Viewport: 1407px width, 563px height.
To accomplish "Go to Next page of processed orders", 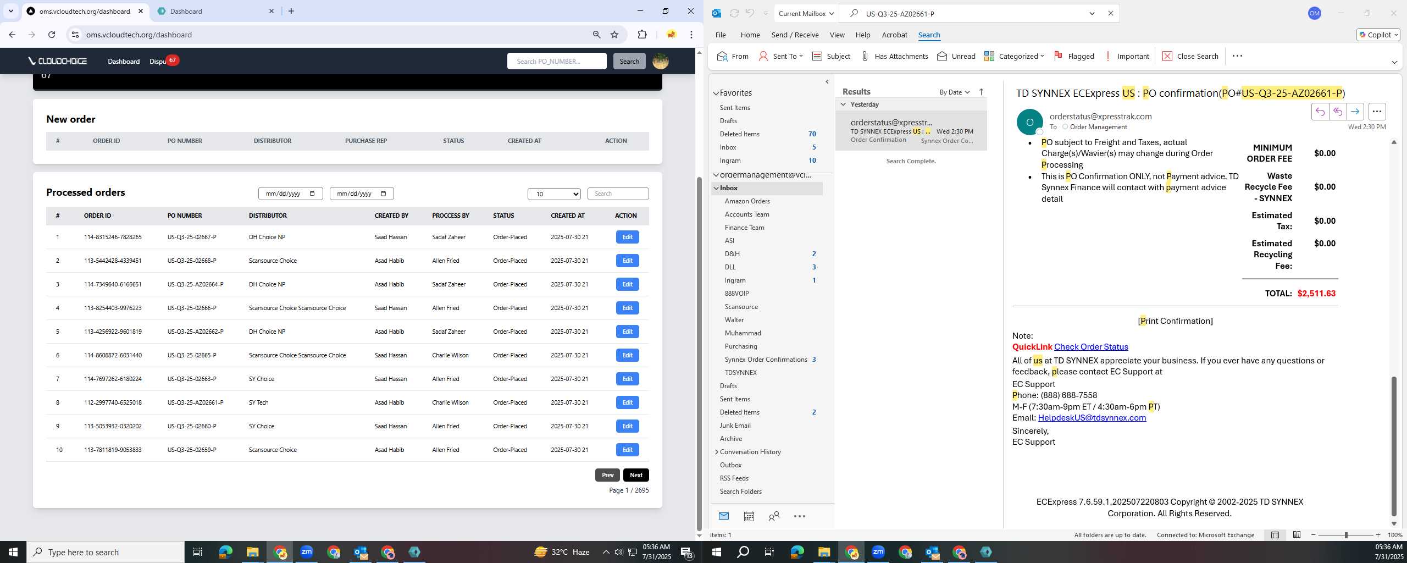I will tap(636, 475).
